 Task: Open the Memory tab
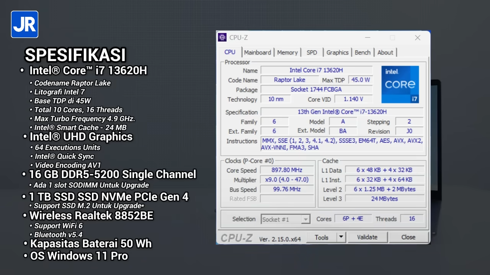287,52
